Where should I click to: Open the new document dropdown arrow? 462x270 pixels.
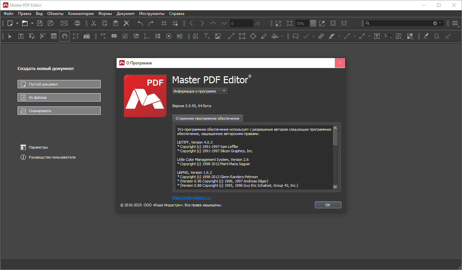tap(17, 23)
